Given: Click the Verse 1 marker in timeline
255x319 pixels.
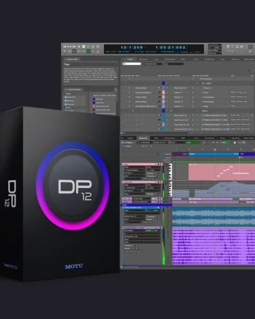Looking at the screenshot, I should pos(213,154).
